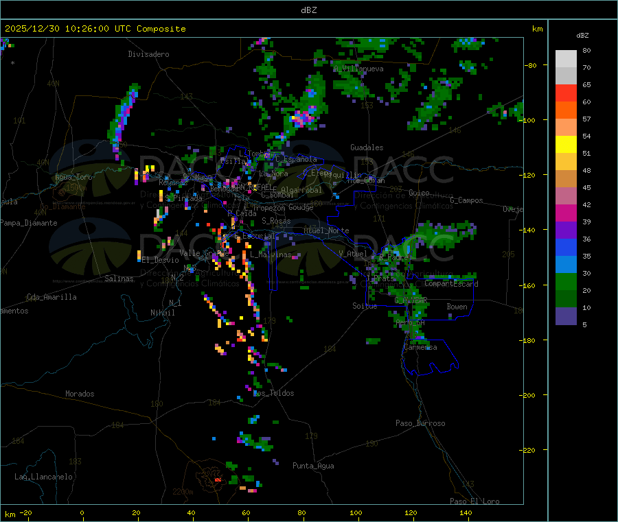The image size is (618, 522).
Task: Click the magenta storm core south of A_Villanueva
Action: tap(302, 118)
